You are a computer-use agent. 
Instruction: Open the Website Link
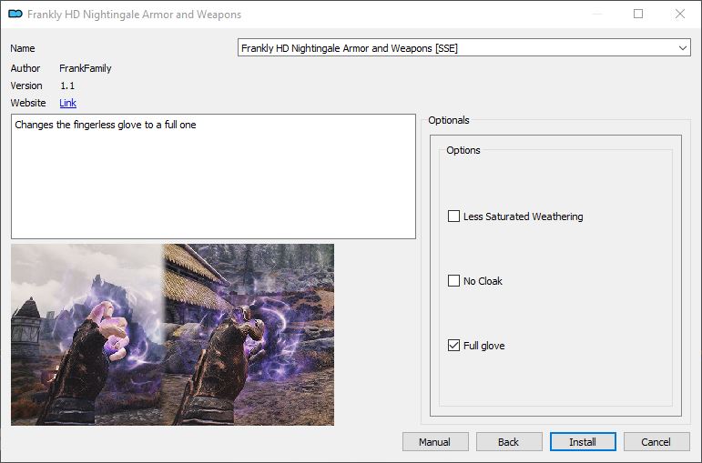67,103
